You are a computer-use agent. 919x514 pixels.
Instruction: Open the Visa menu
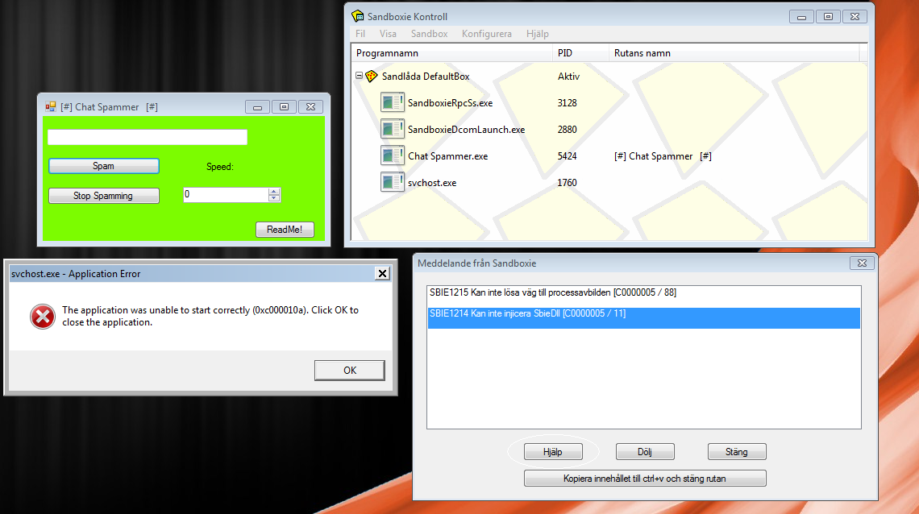coord(388,34)
